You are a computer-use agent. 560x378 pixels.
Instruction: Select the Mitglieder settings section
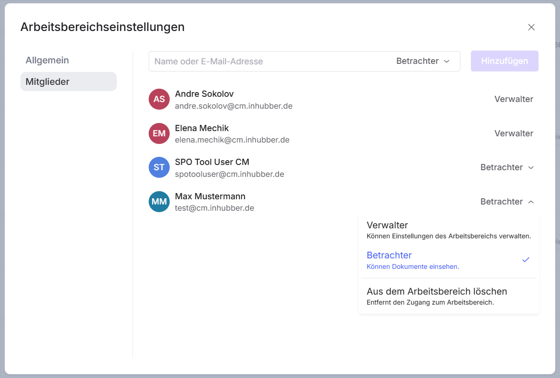point(68,82)
